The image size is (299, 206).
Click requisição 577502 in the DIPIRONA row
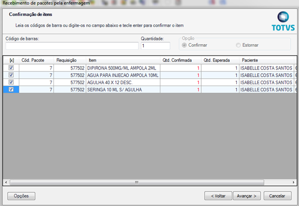(70, 68)
